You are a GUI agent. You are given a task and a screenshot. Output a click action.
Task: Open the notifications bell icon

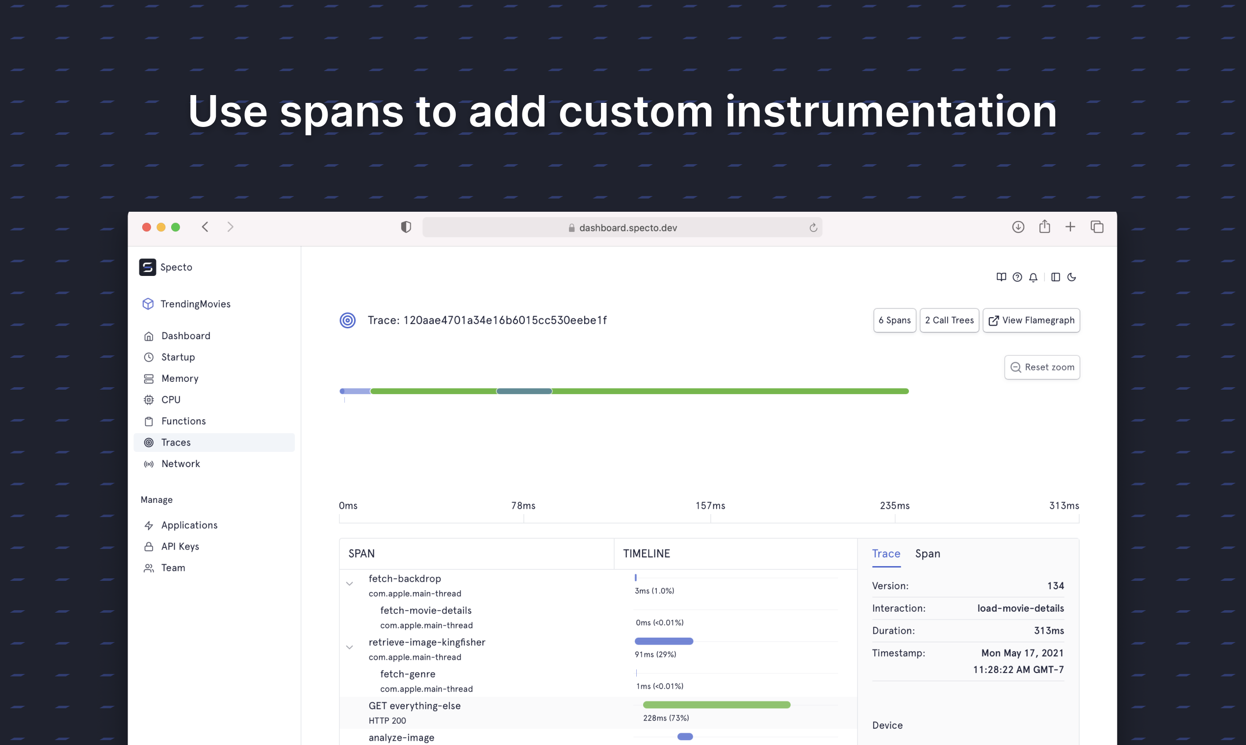point(1033,277)
